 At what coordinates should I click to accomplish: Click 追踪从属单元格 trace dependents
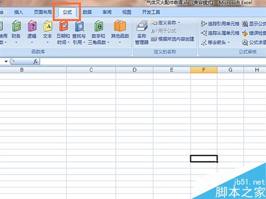tap(220, 33)
